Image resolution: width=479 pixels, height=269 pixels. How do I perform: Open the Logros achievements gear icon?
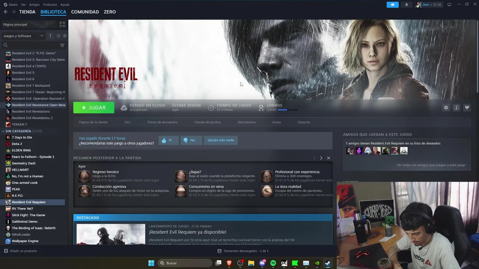[x=261, y=108]
